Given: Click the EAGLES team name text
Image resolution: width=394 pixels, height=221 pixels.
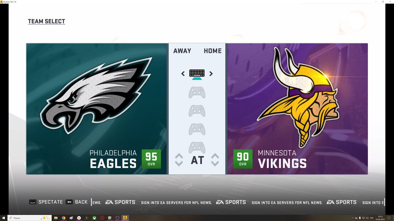Looking at the screenshot, I should pyautogui.click(x=113, y=164).
